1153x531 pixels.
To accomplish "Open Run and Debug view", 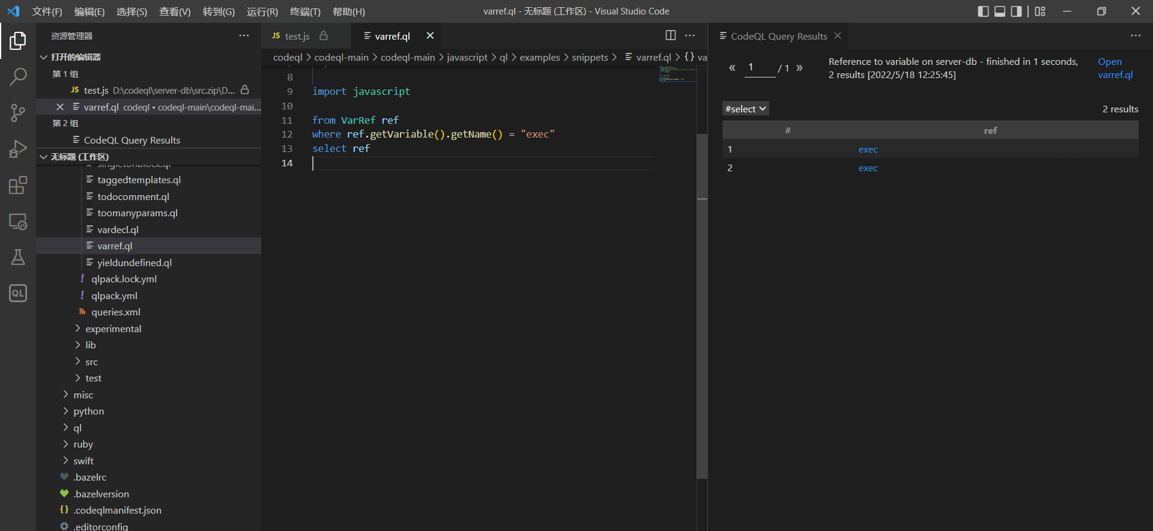I will click(18, 148).
